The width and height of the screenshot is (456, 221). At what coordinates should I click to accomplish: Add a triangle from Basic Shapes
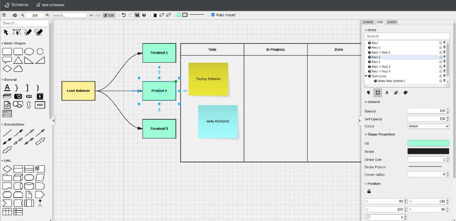[x=18, y=60]
